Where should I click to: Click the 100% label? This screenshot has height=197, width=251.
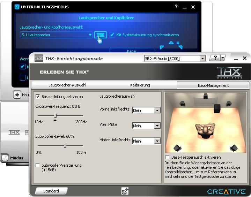(81, 152)
